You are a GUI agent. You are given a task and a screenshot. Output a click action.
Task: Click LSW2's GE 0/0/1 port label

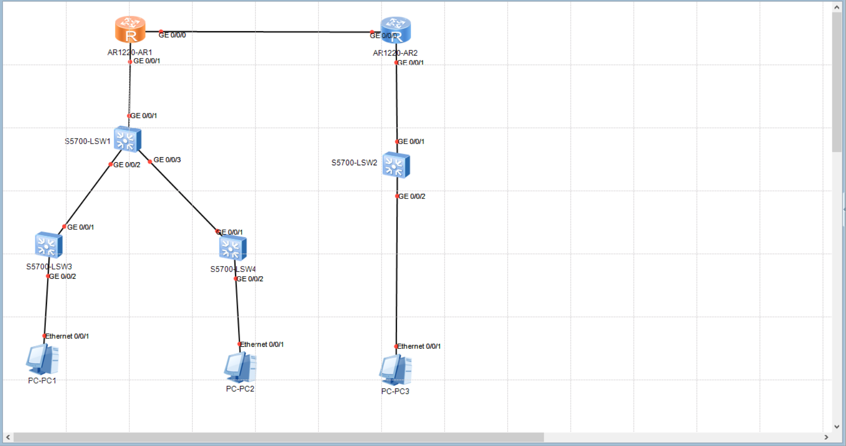tap(411, 142)
